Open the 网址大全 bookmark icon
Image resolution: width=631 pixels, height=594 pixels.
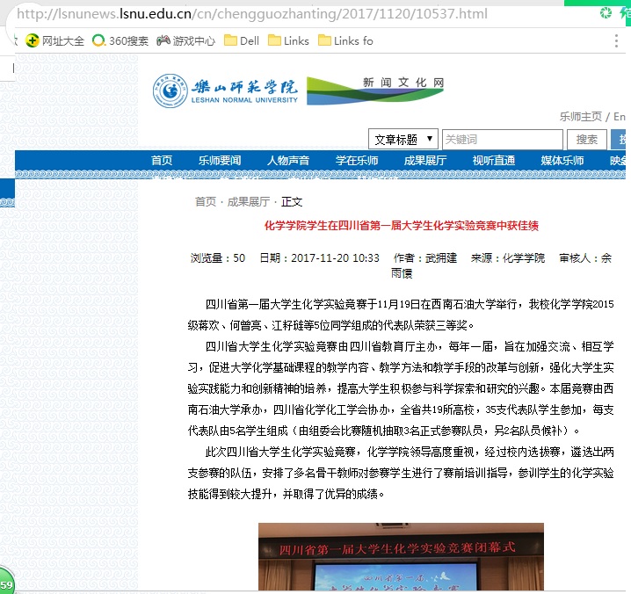(33, 40)
